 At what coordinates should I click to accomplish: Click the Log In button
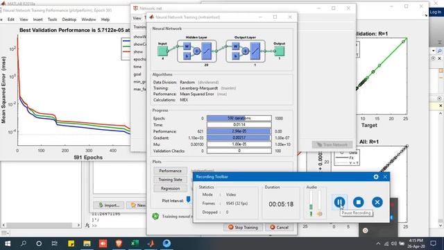(436, 12)
